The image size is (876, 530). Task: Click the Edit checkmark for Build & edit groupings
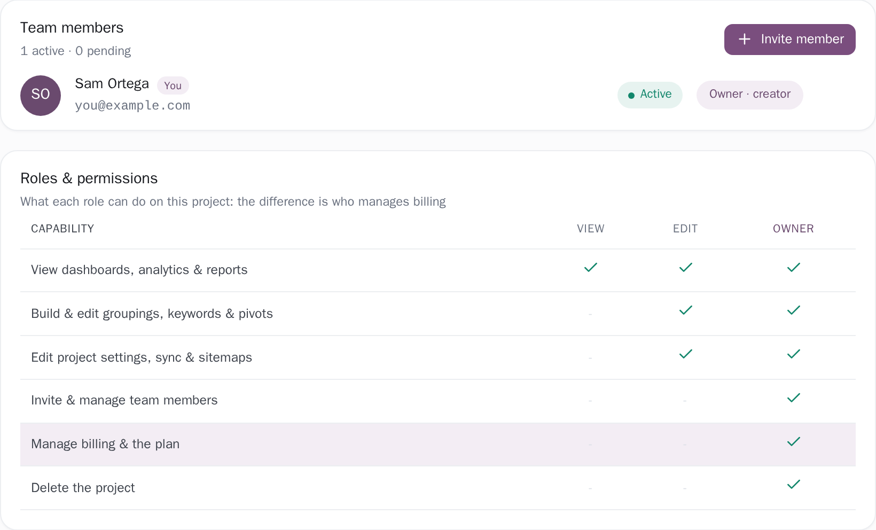[x=686, y=310]
